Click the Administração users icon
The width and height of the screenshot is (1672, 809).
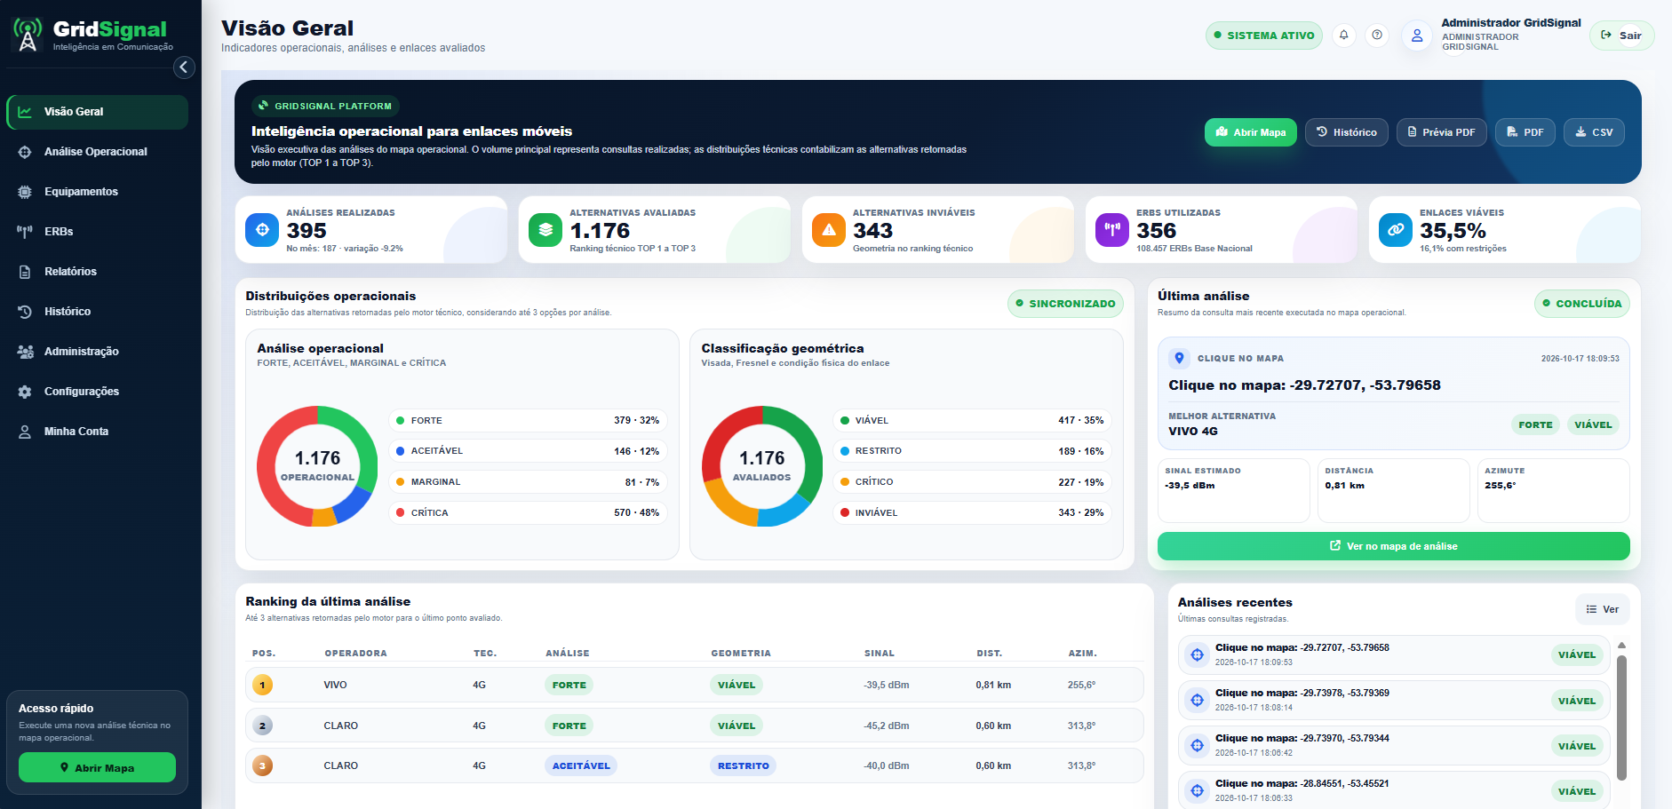[x=25, y=352]
